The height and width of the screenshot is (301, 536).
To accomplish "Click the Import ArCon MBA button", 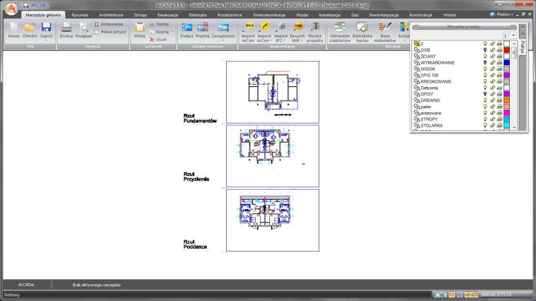I will tap(248, 32).
